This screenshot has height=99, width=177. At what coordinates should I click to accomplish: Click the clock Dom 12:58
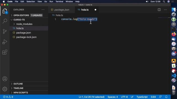[x=155, y=2]
